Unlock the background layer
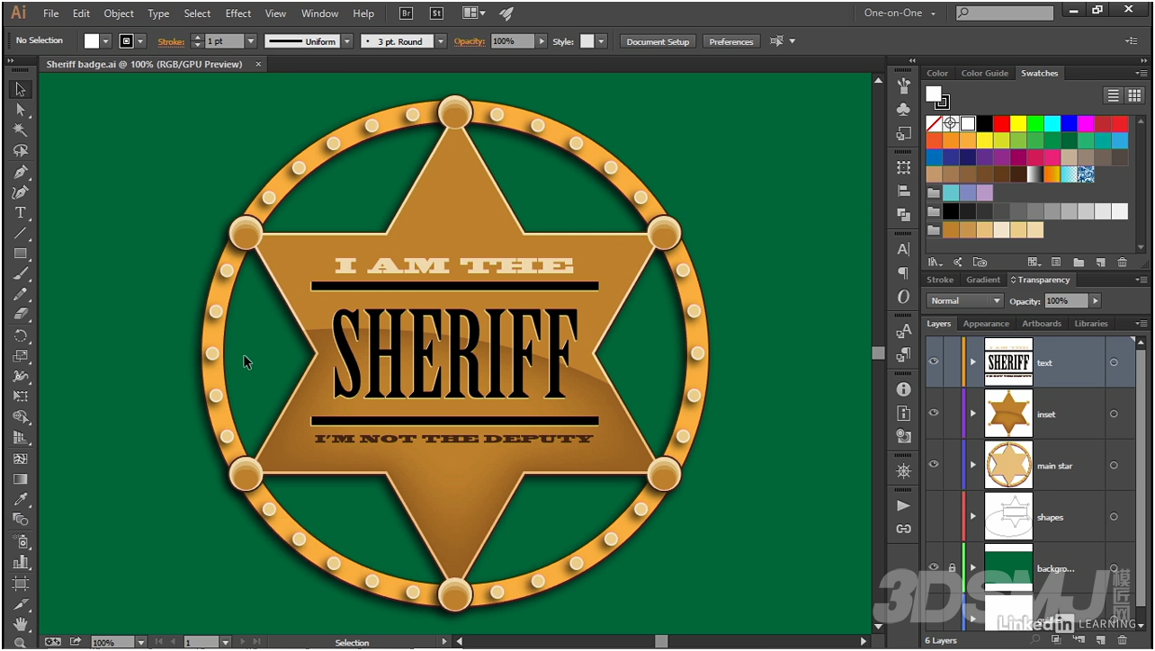1155x651 pixels. [952, 567]
